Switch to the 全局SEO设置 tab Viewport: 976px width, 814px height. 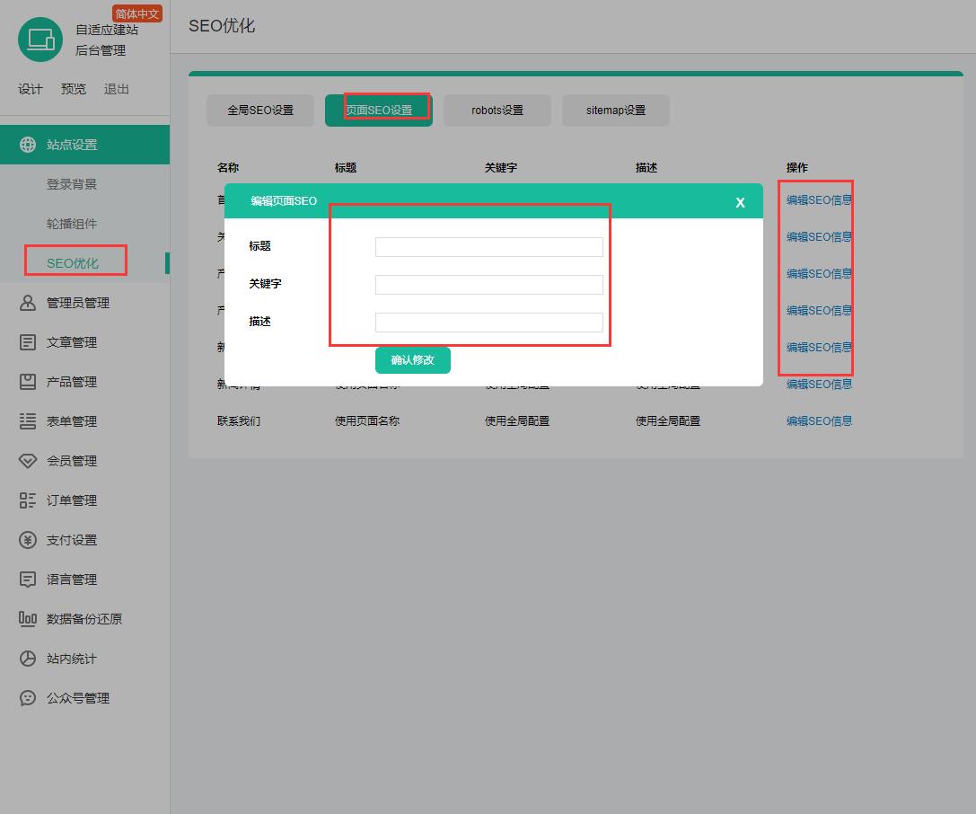260,111
